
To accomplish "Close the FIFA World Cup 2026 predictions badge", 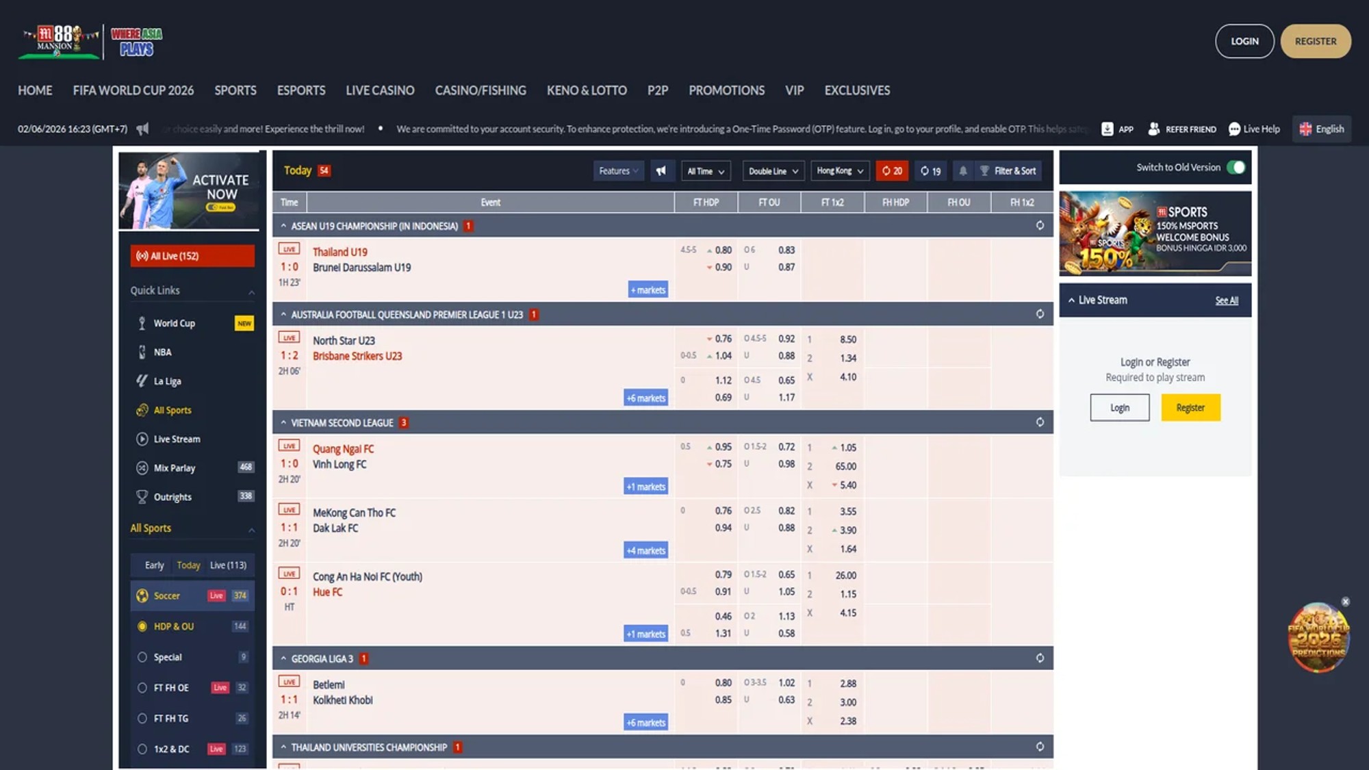I will [1346, 602].
